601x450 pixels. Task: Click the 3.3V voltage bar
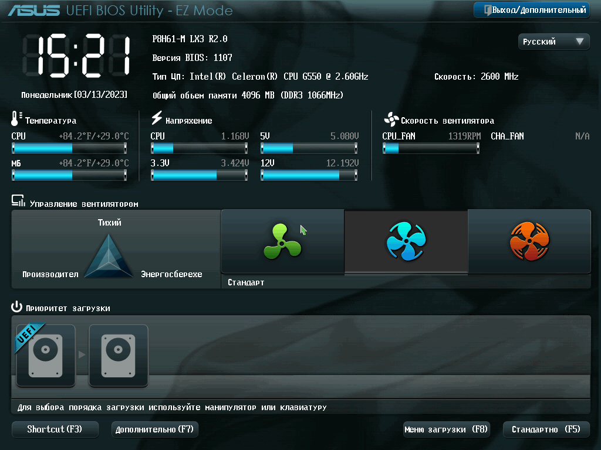click(x=200, y=175)
